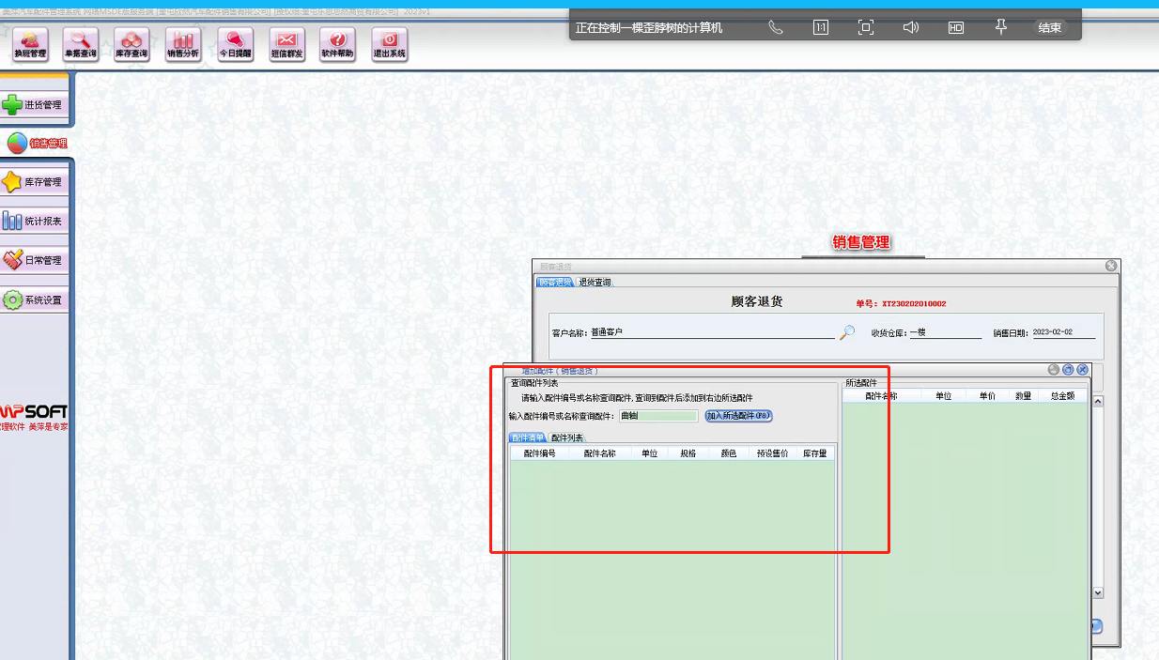The image size is (1159, 660).
Task: Click the scroll-down arrow in 顾客退货 window
Action: pyautogui.click(x=1098, y=593)
